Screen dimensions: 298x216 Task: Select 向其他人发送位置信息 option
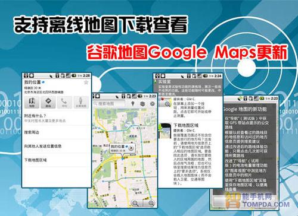pos(57,146)
